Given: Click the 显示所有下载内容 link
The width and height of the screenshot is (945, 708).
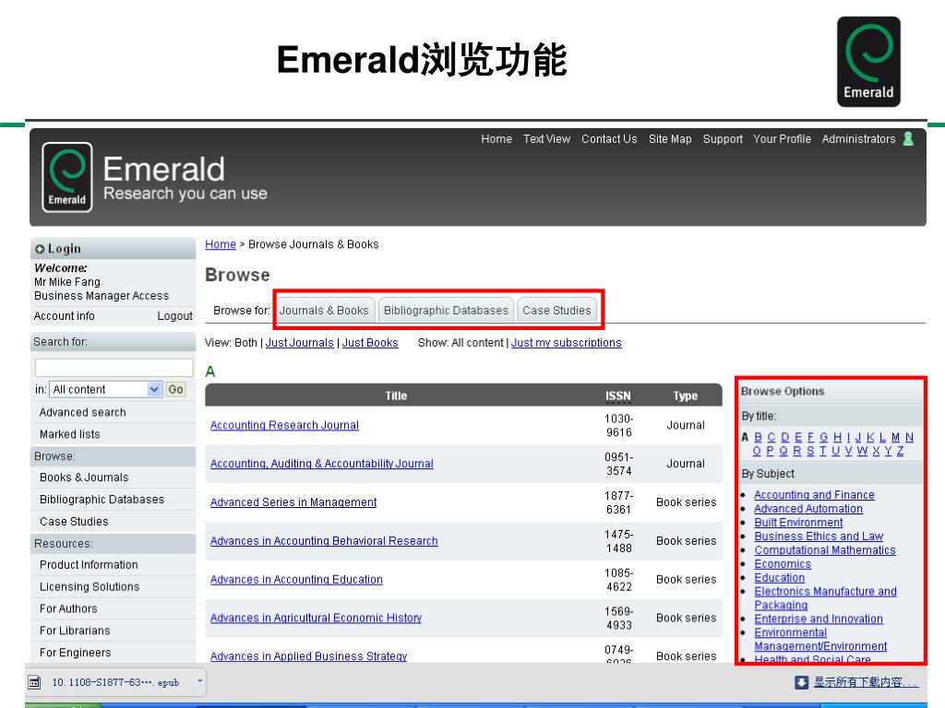Looking at the screenshot, I should click(x=866, y=682).
